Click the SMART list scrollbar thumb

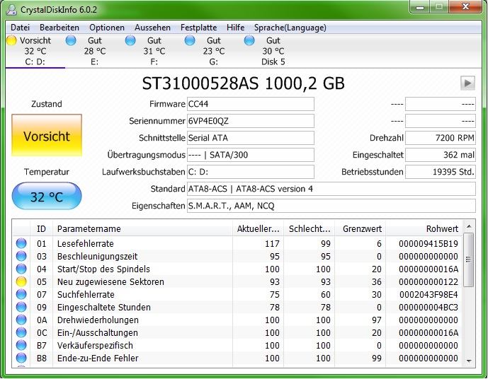click(x=469, y=260)
